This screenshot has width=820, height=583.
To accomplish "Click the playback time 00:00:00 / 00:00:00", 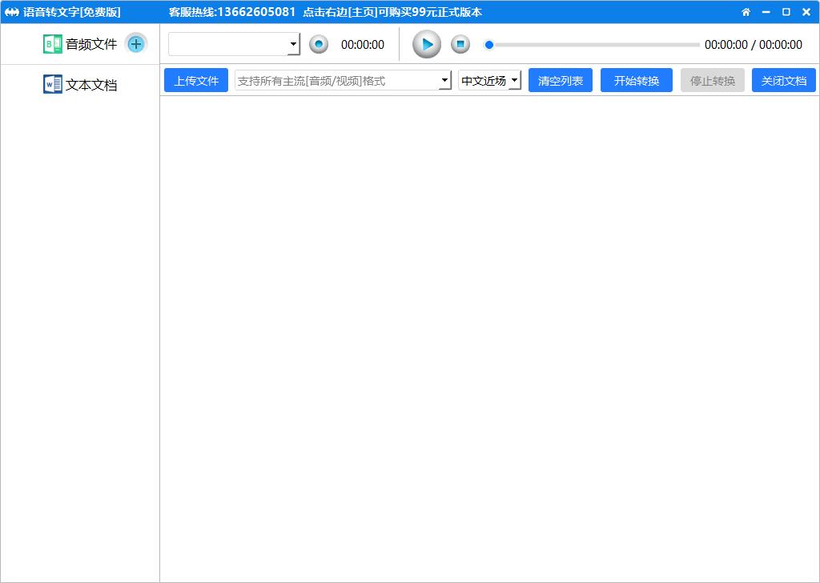I will (x=753, y=45).
